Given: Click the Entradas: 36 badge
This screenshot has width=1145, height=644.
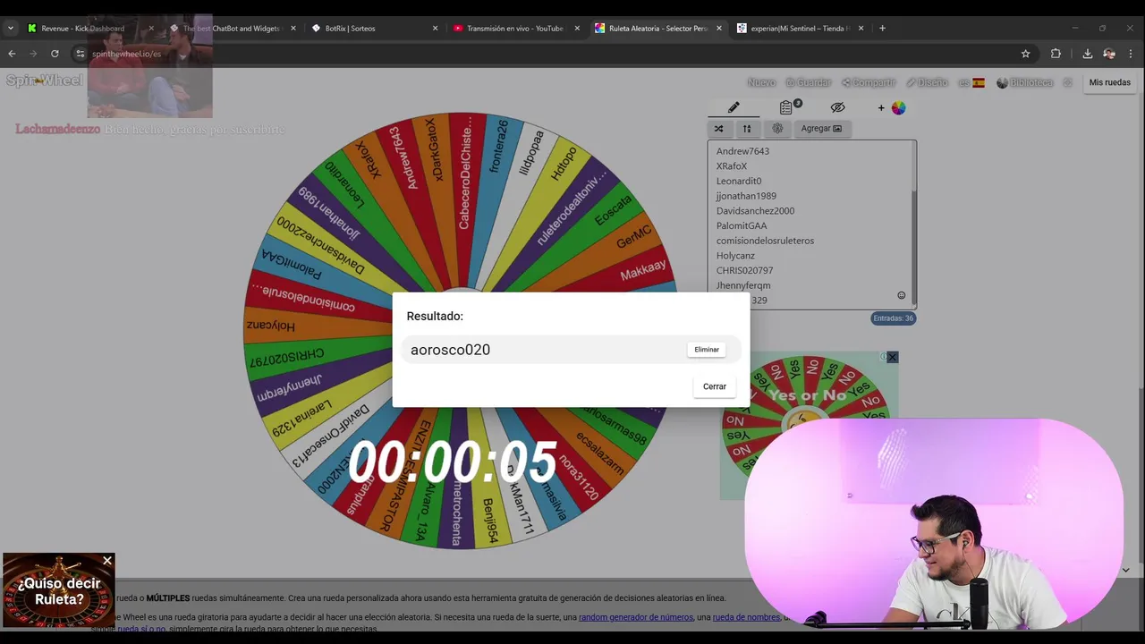Looking at the screenshot, I should point(893,318).
